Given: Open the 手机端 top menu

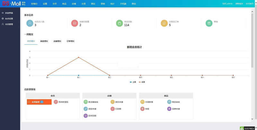Looking at the screenshot, I should tap(123, 4).
